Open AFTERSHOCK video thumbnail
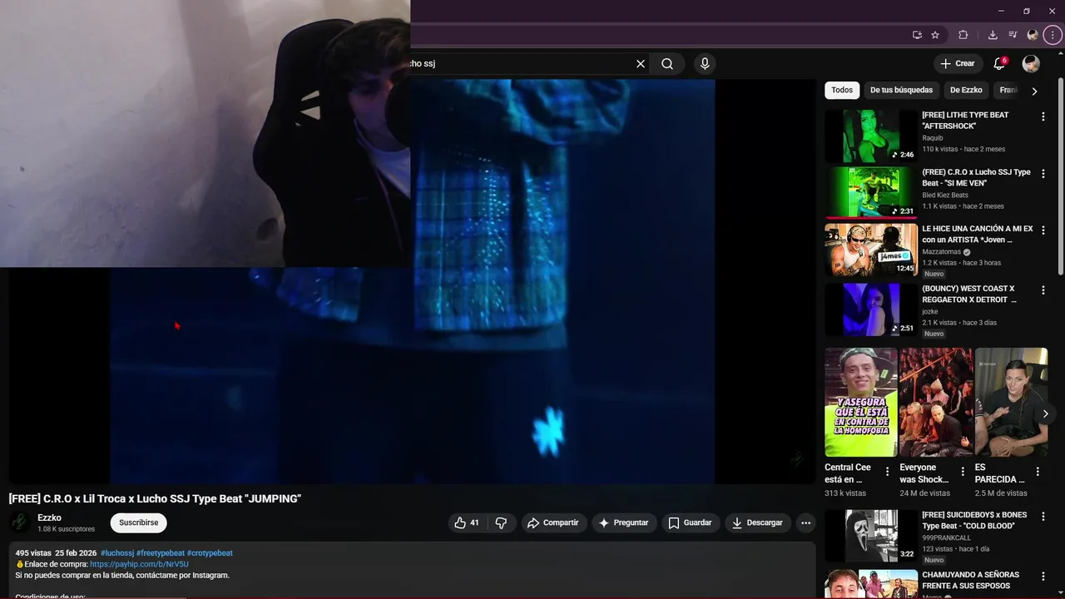This screenshot has height=599, width=1065. 871,136
